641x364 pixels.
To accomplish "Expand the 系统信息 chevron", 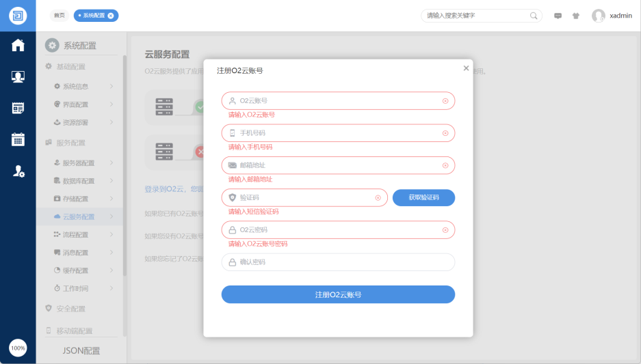I will tap(112, 86).
